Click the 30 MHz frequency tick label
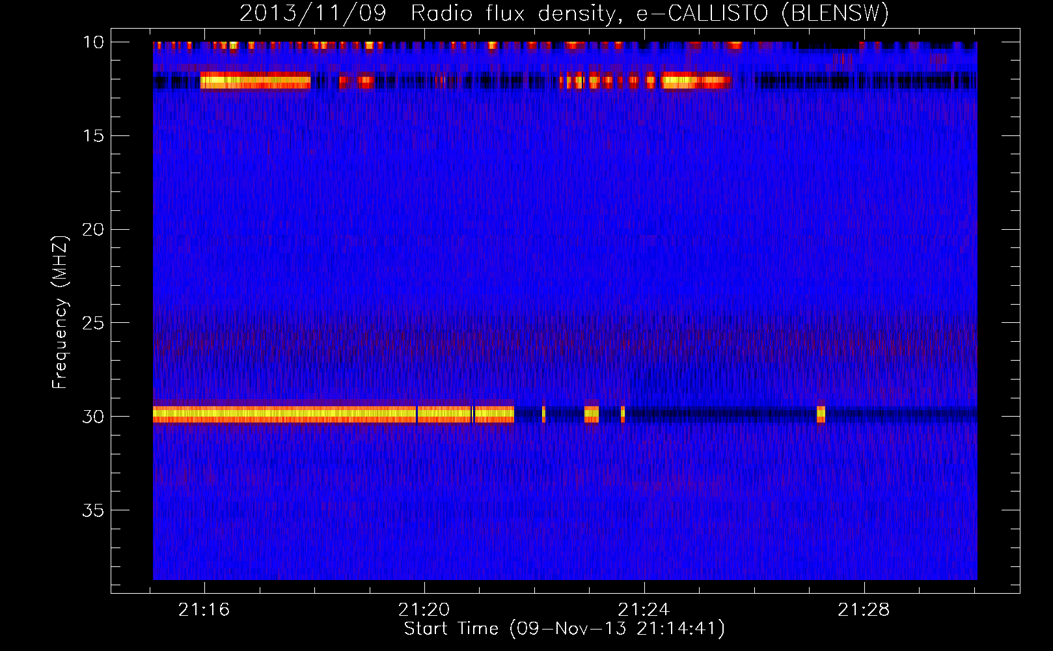1053x651 pixels. coord(93,417)
